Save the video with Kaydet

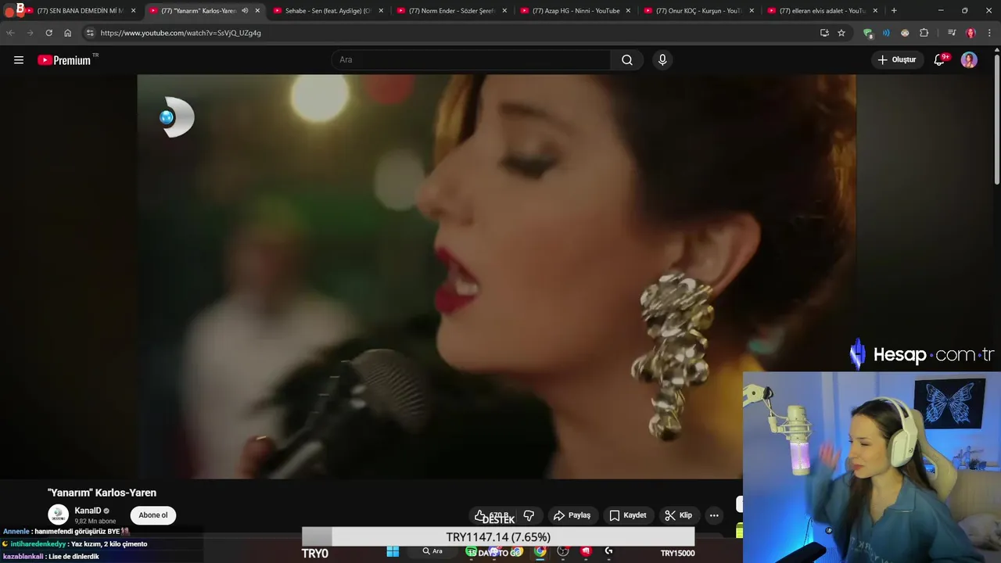pos(628,515)
